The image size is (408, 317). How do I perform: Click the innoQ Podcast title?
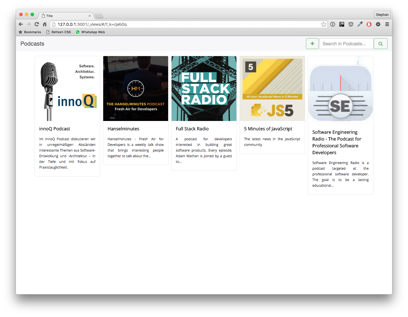point(54,129)
